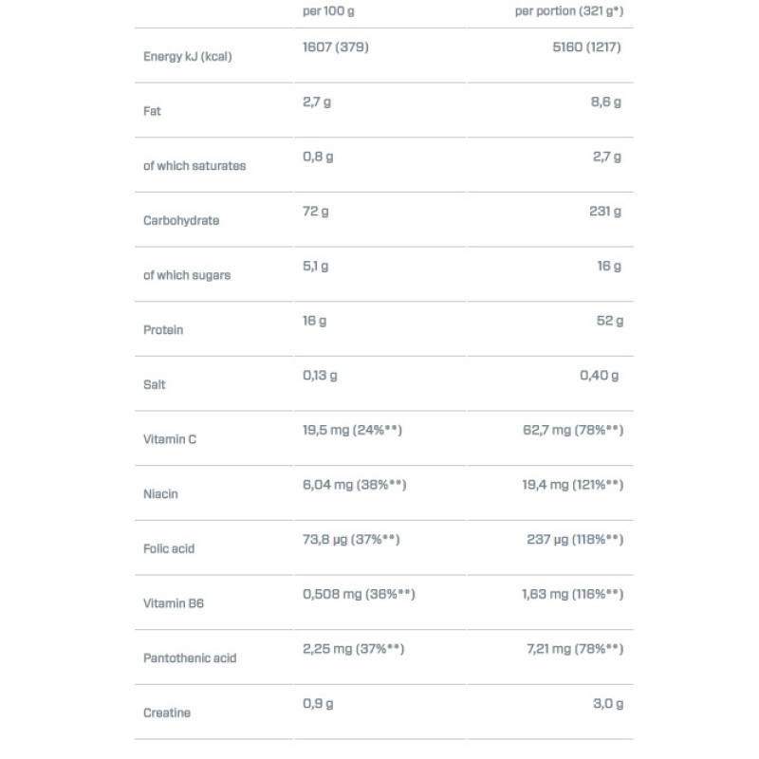Viewport: 759px width, 759px height.
Task: Select the 'Protein' row label
Action: pyautogui.click(x=163, y=330)
